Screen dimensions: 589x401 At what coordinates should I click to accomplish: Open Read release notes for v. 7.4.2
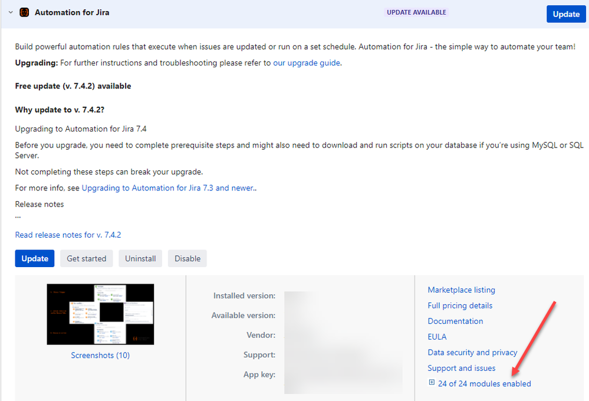coord(68,235)
